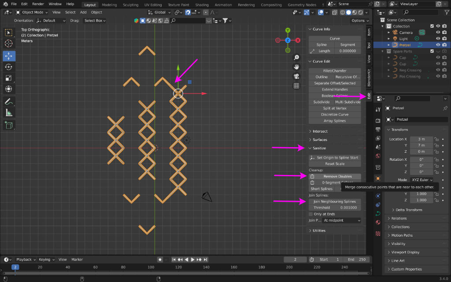Screen dimensions: 451x282
Task: Hide the Pretzel object in outliner
Action: pyautogui.click(x=438, y=45)
